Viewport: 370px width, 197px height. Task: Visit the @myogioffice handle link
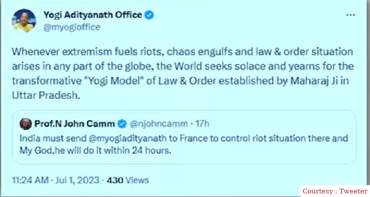(71, 27)
